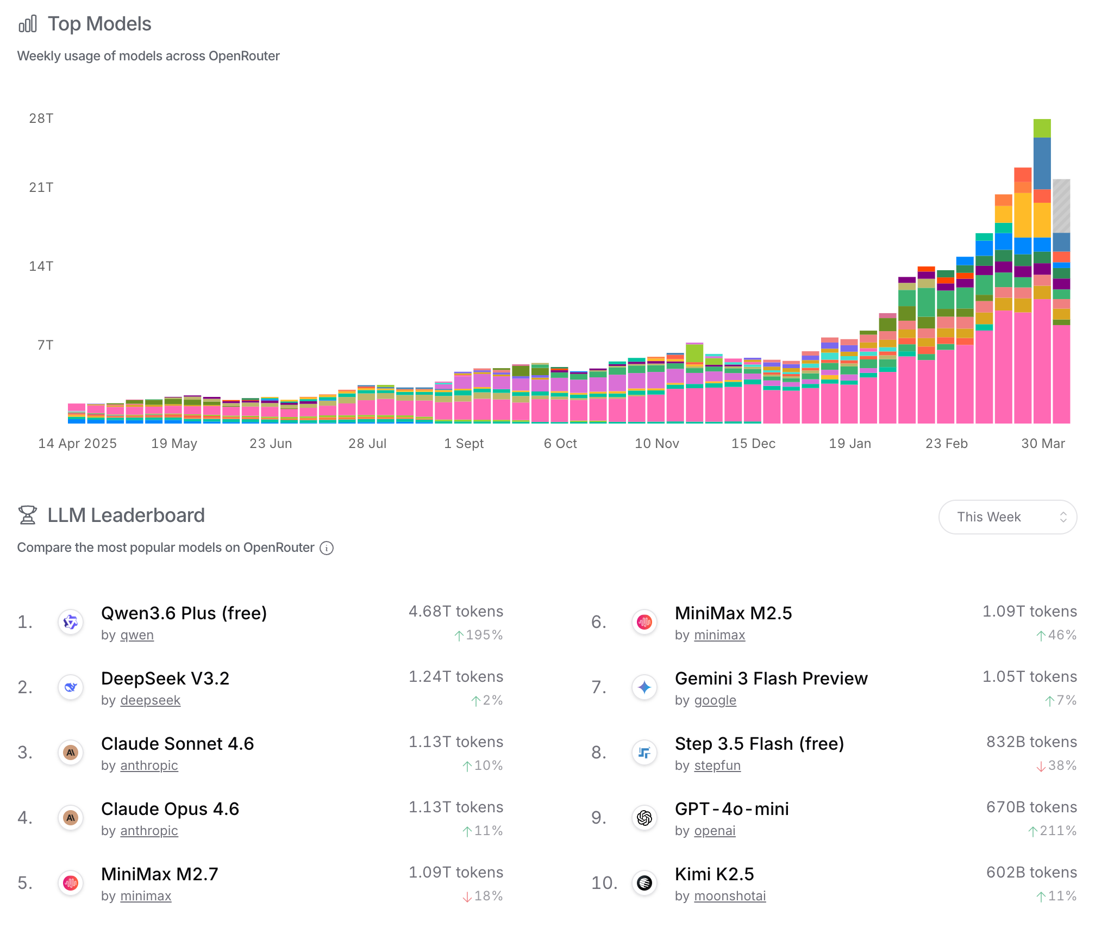1114x933 pixels.
Task: Click the Top Models bar chart icon
Action: [x=28, y=24]
